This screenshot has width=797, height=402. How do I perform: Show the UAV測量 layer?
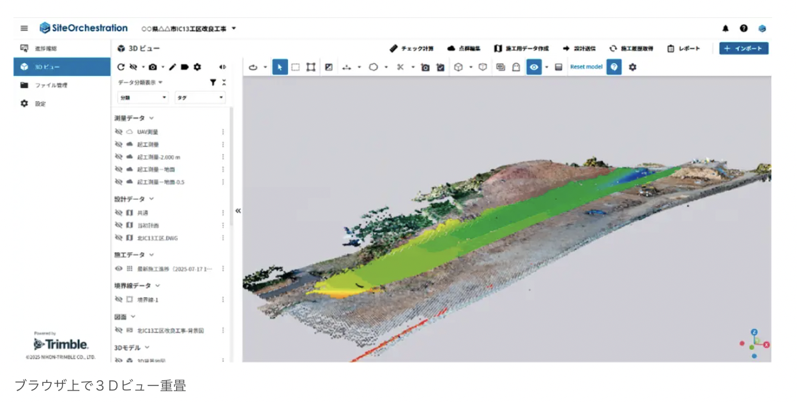(x=118, y=132)
